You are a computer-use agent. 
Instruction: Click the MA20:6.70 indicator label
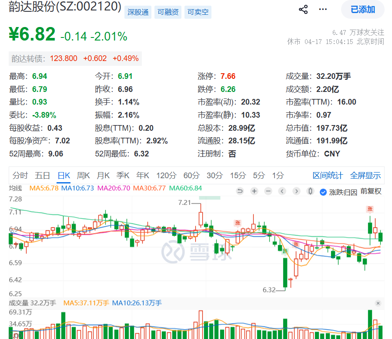(x=114, y=188)
